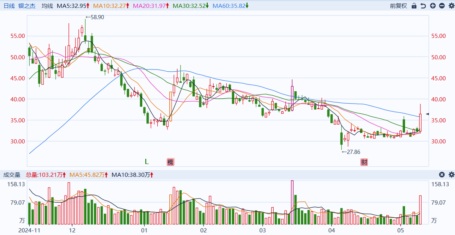Click the 财 marker badge
Screen dimensions: 455x235
pyautogui.click(x=364, y=162)
